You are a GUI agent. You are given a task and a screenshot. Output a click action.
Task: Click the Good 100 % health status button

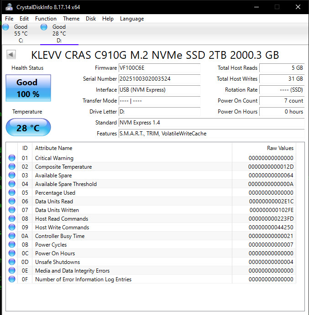point(28,88)
